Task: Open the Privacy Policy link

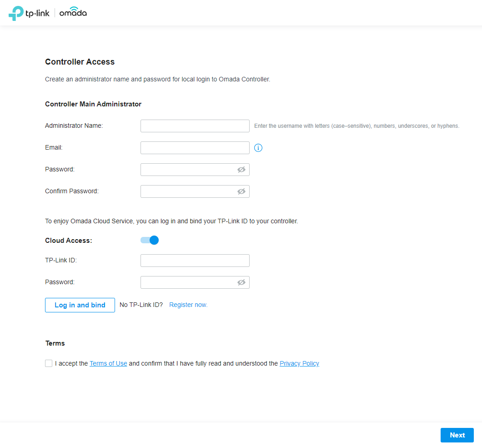Action: click(x=299, y=363)
